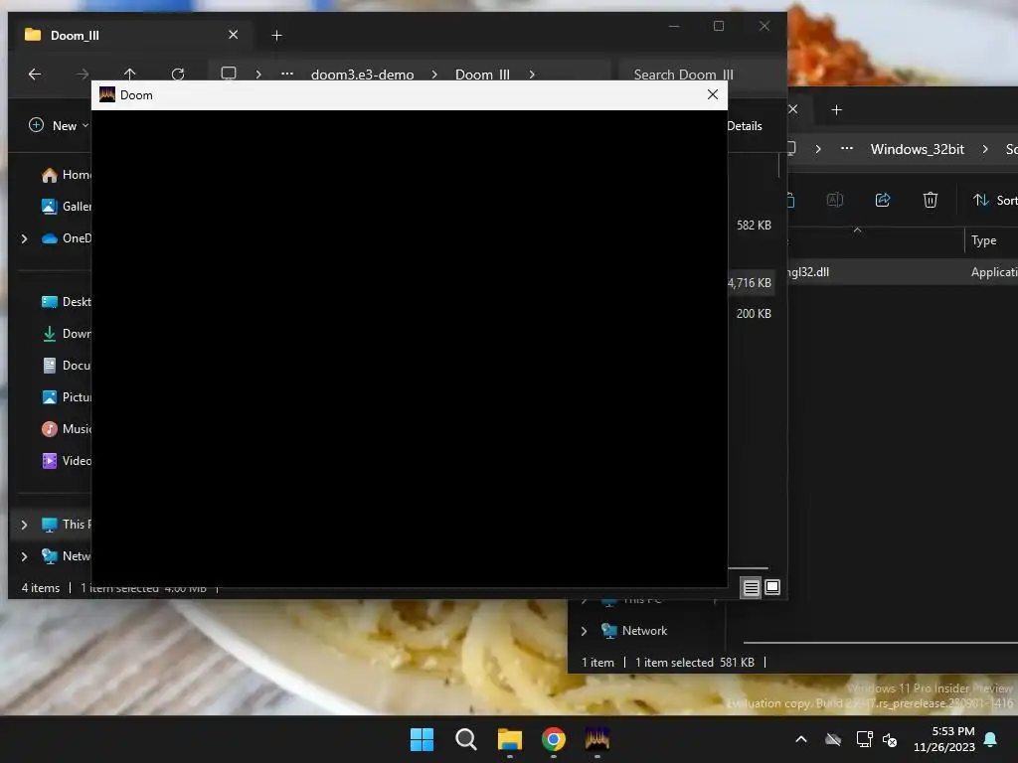Refresh the Doom_III Explorer window
1018x763 pixels.
178,74
